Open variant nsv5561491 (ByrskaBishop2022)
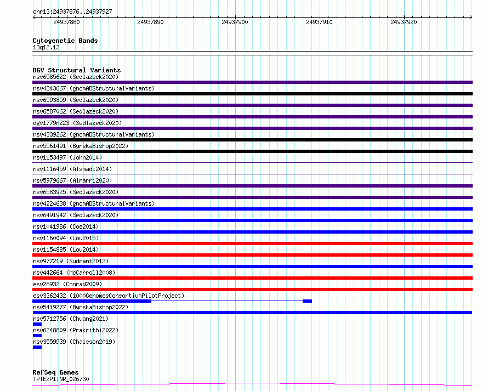488x391 pixels. tap(81, 146)
